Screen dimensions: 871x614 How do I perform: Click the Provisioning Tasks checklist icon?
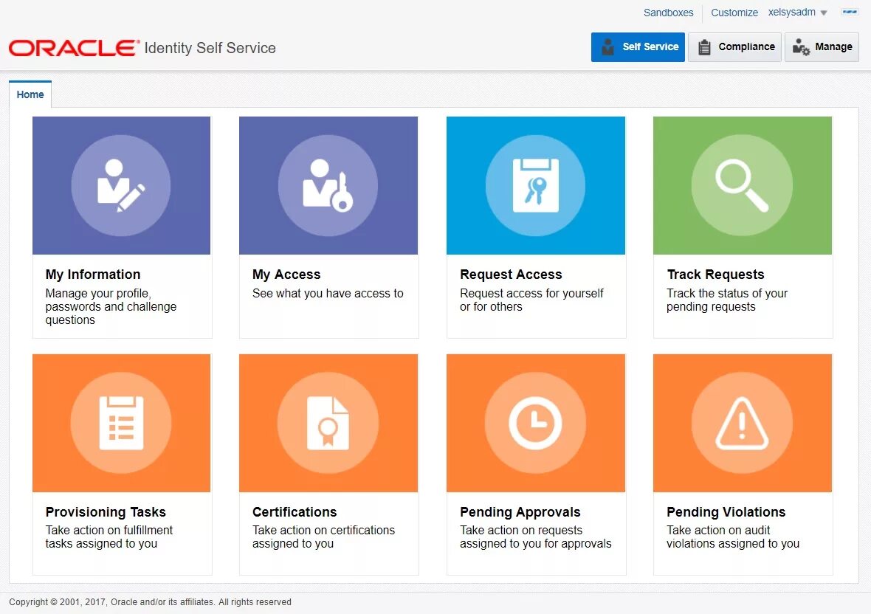121,423
